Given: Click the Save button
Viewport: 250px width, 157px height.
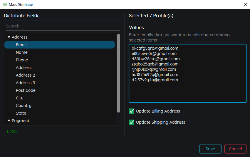Looking at the screenshot, I should 210,149.
